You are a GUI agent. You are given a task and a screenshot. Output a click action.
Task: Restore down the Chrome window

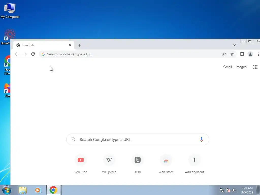[250, 41]
